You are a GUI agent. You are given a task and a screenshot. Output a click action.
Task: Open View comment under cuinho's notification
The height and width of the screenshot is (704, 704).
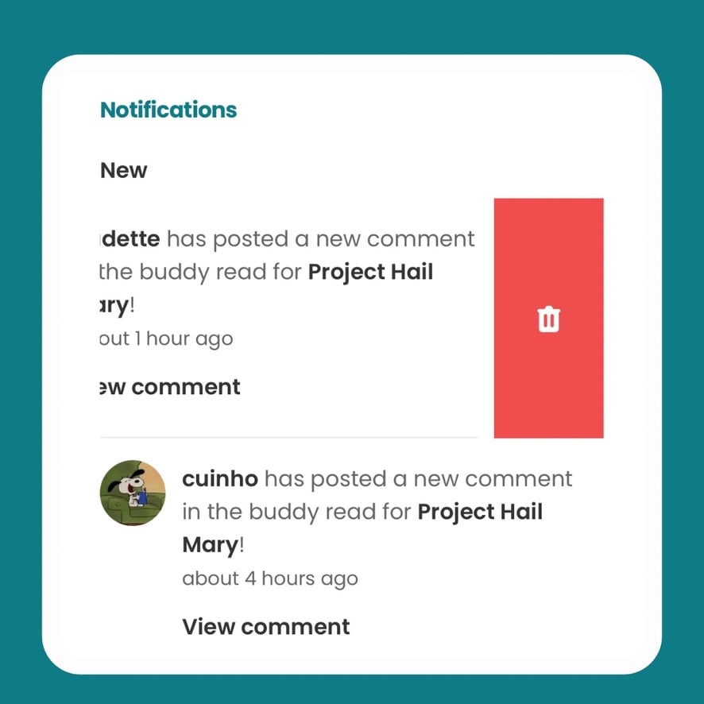(265, 627)
